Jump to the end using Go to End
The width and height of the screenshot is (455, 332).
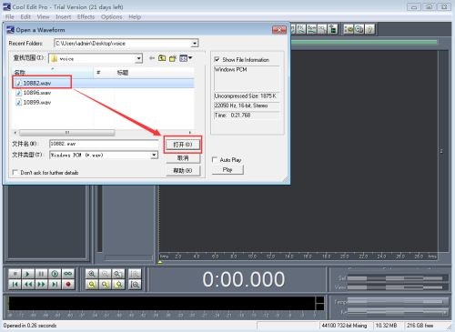click(55, 285)
